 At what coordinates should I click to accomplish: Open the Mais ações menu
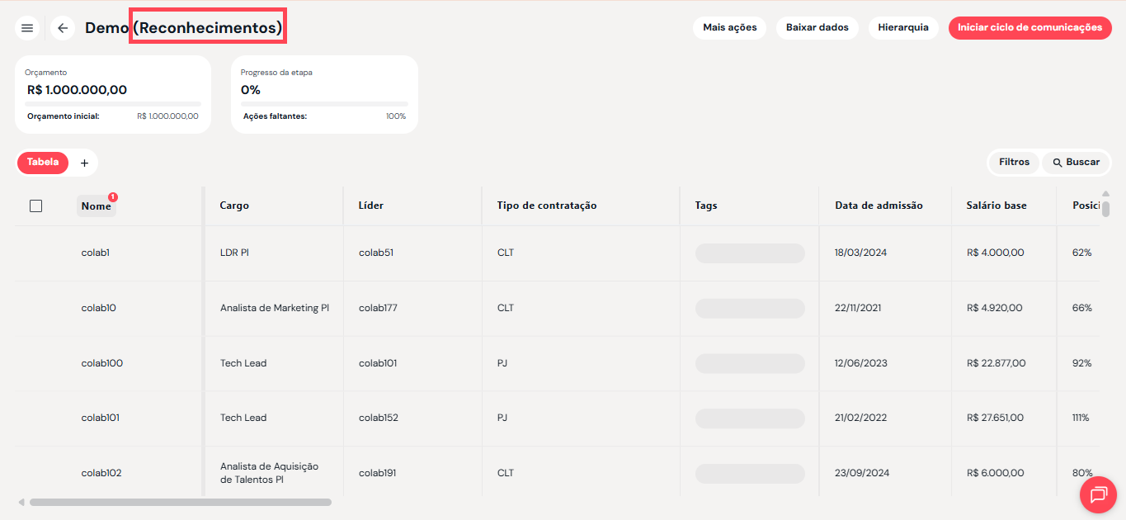tap(729, 27)
